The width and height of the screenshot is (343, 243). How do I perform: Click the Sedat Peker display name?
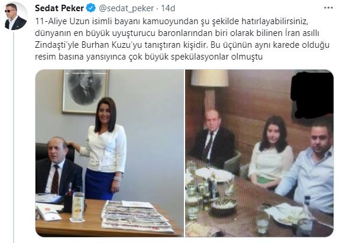pyautogui.click(x=59, y=8)
